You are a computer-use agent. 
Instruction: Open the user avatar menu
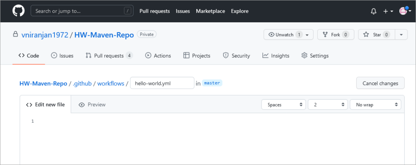[x=405, y=11]
